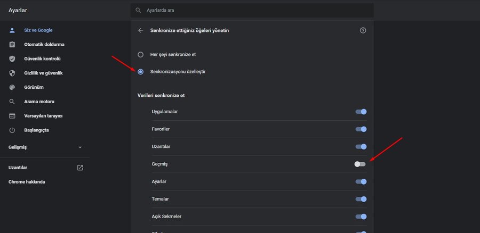Open Gizlilik ve güvenlik settings

tap(43, 73)
